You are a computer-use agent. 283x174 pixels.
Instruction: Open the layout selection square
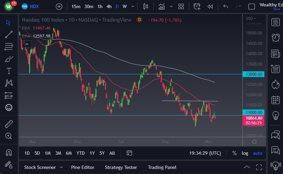pos(252,7)
